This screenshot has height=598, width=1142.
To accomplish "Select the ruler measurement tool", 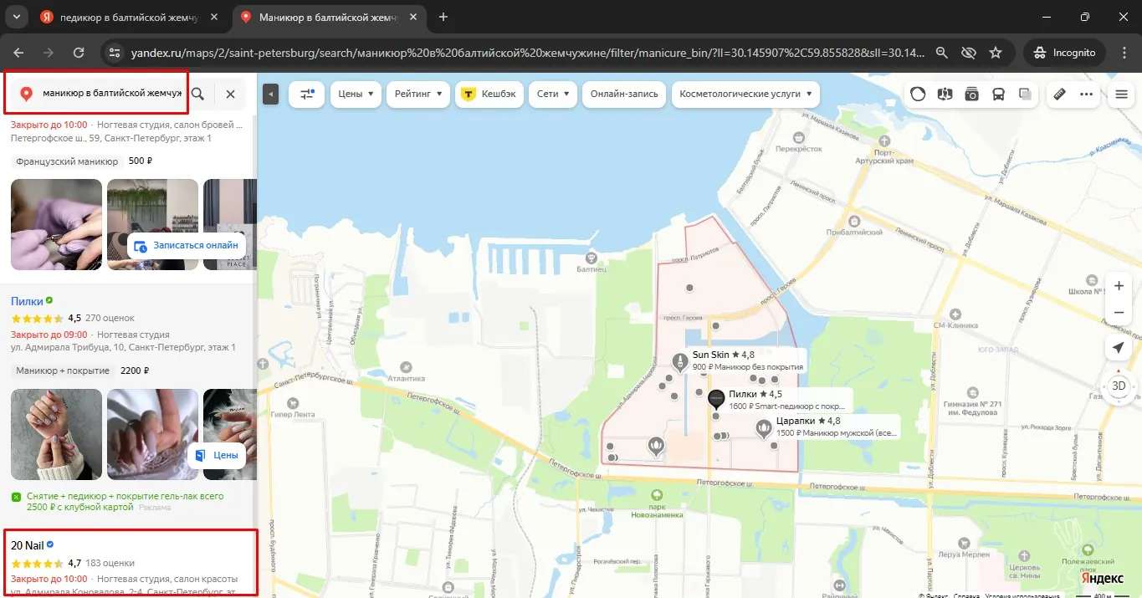I will [x=1059, y=95].
